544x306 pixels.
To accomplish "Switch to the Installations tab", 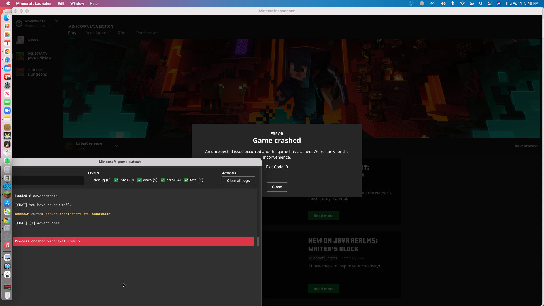I will (x=97, y=33).
